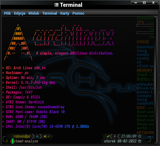Viewport: 160px width, 146px height.
Task: Click the robson@pc prompt segment
Action: point(22,136)
